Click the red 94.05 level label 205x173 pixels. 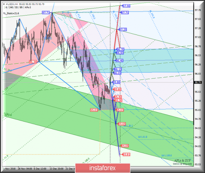125,146
